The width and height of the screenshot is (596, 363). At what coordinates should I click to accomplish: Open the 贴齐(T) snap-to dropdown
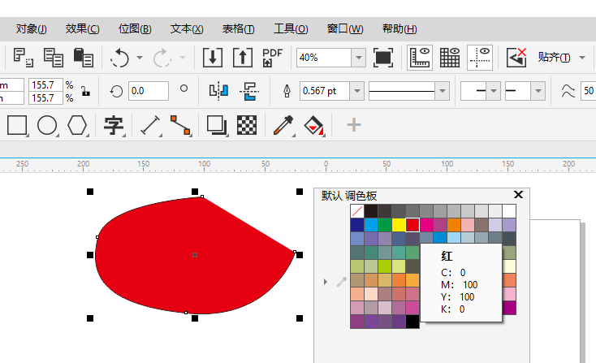point(561,58)
